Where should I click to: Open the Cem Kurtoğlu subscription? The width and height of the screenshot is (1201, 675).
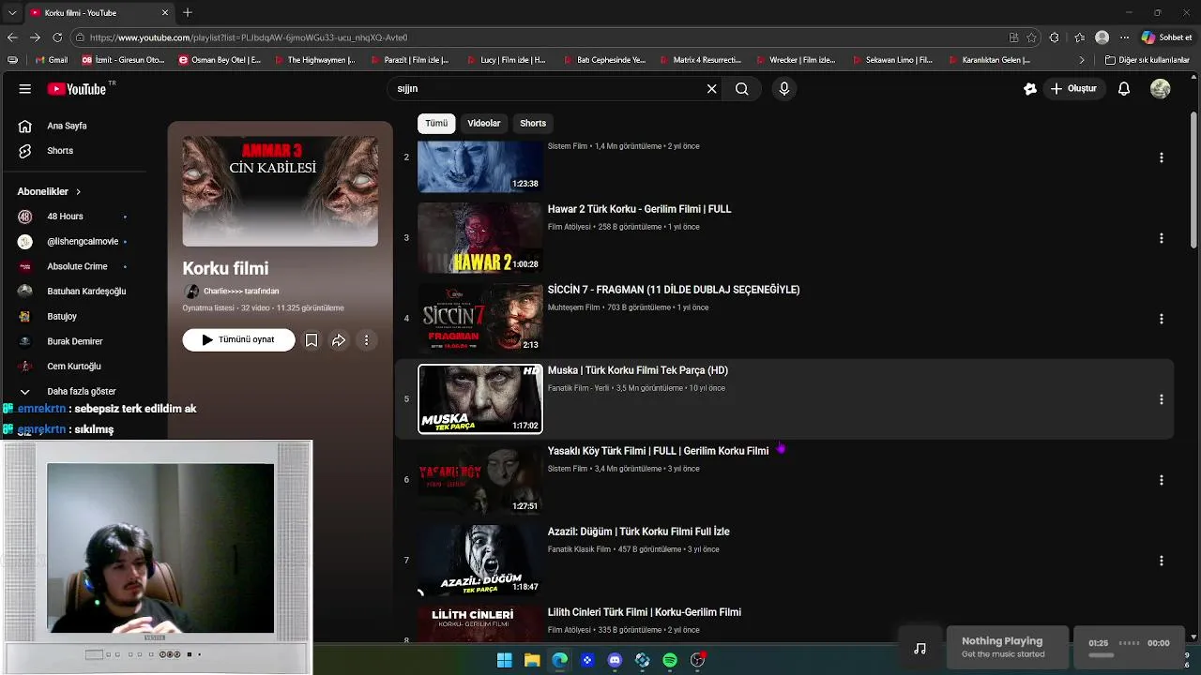click(74, 367)
